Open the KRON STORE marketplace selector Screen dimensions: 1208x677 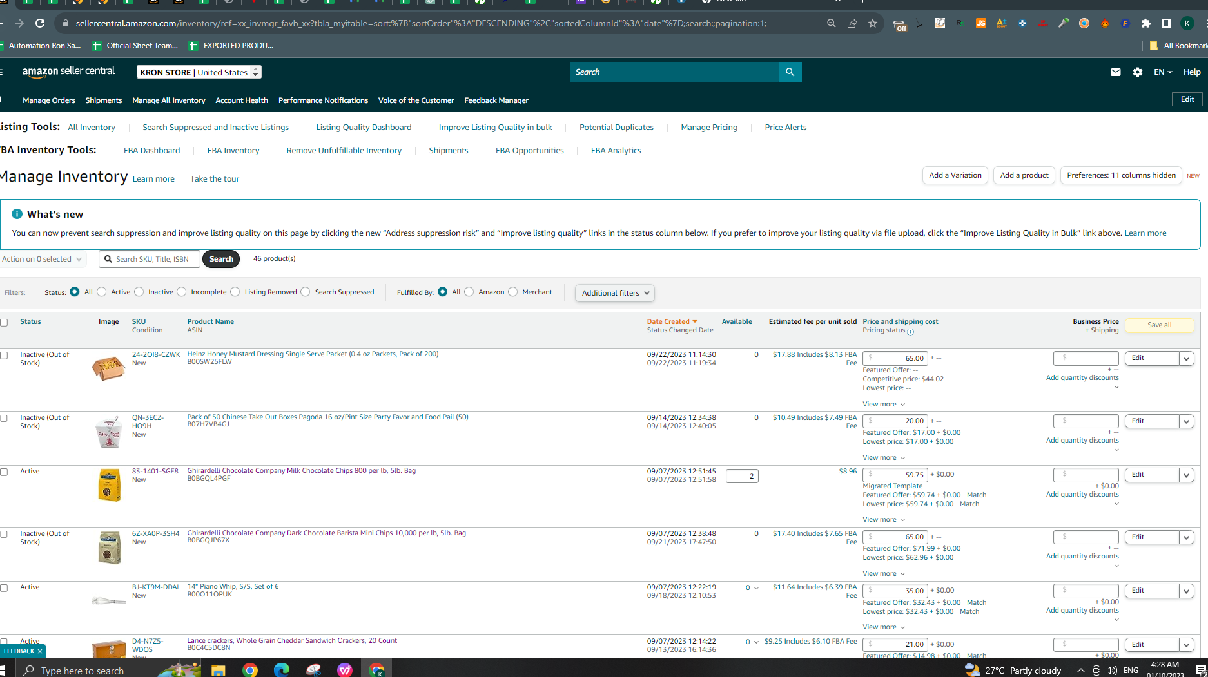click(x=199, y=72)
